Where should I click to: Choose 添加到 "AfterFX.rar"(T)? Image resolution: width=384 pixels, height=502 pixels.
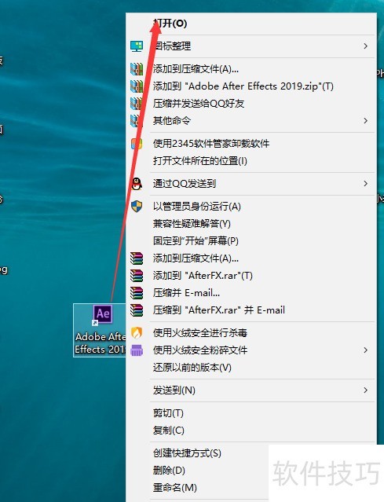251,276
